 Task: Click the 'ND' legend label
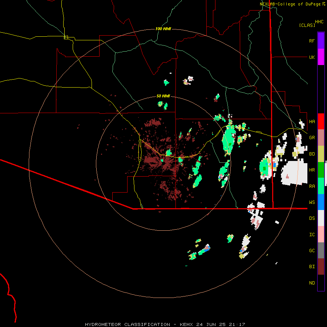312,283
